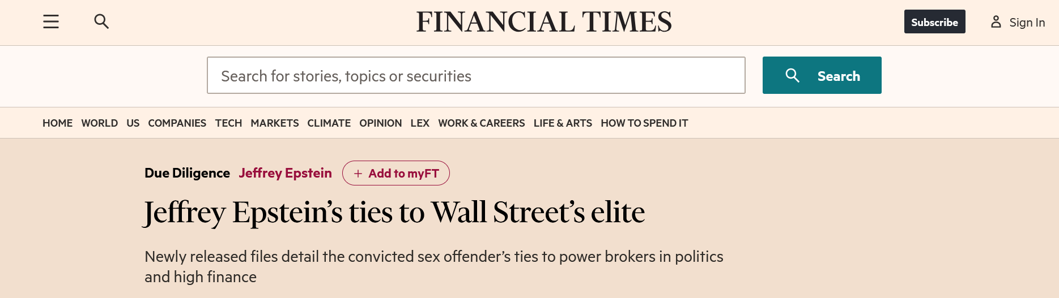The height and width of the screenshot is (298, 1059).
Task: Open the Opinion section
Action: point(380,123)
